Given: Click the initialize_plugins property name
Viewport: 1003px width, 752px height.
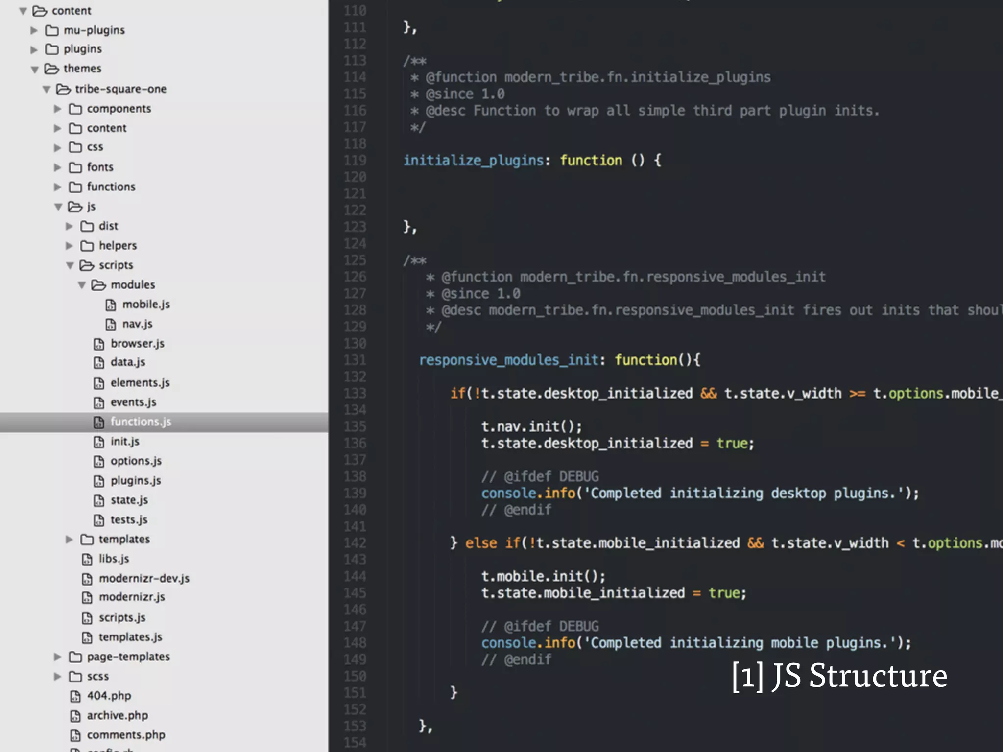Looking at the screenshot, I should 473,161.
